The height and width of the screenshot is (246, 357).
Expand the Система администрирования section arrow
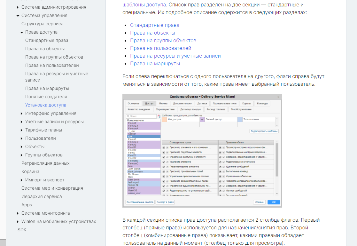[18, 7]
